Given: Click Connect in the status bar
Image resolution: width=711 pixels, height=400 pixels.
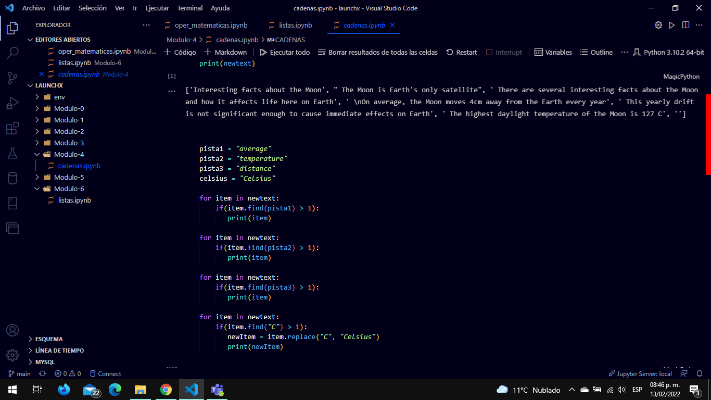Looking at the screenshot, I should coord(105,373).
